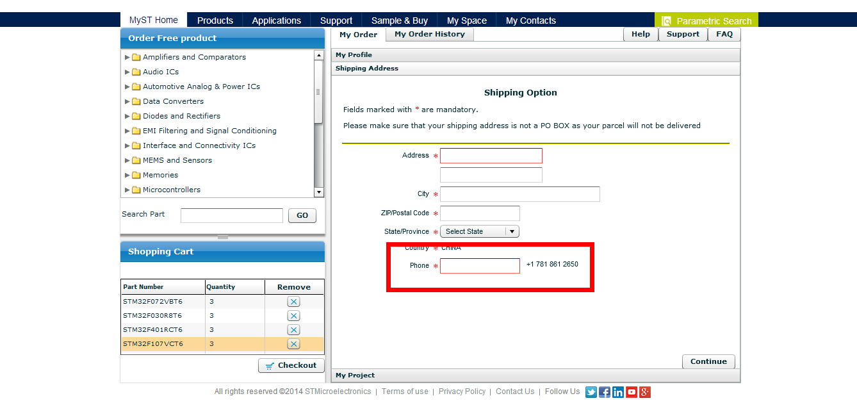
Task: Select the STM32F072VBT6 part number
Action: pos(152,301)
